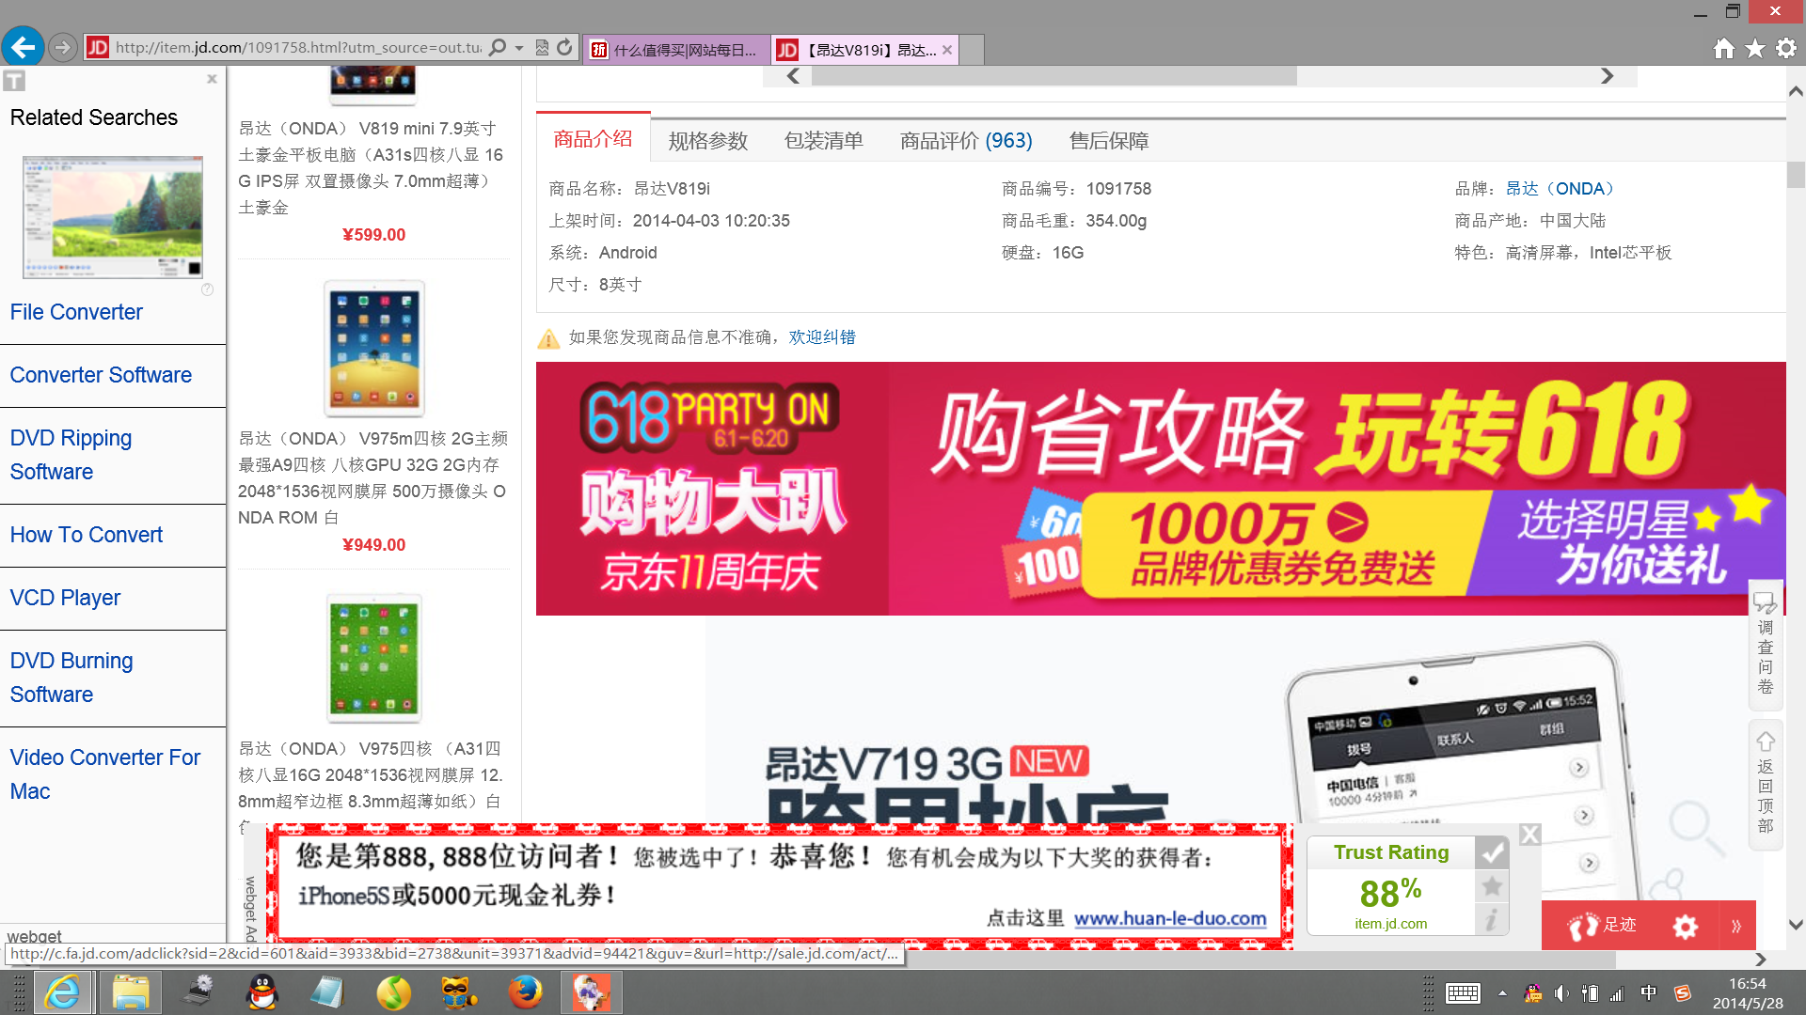Close the Related Searches sidebar
Viewport: 1806px width, 1015px height.
[x=212, y=79]
